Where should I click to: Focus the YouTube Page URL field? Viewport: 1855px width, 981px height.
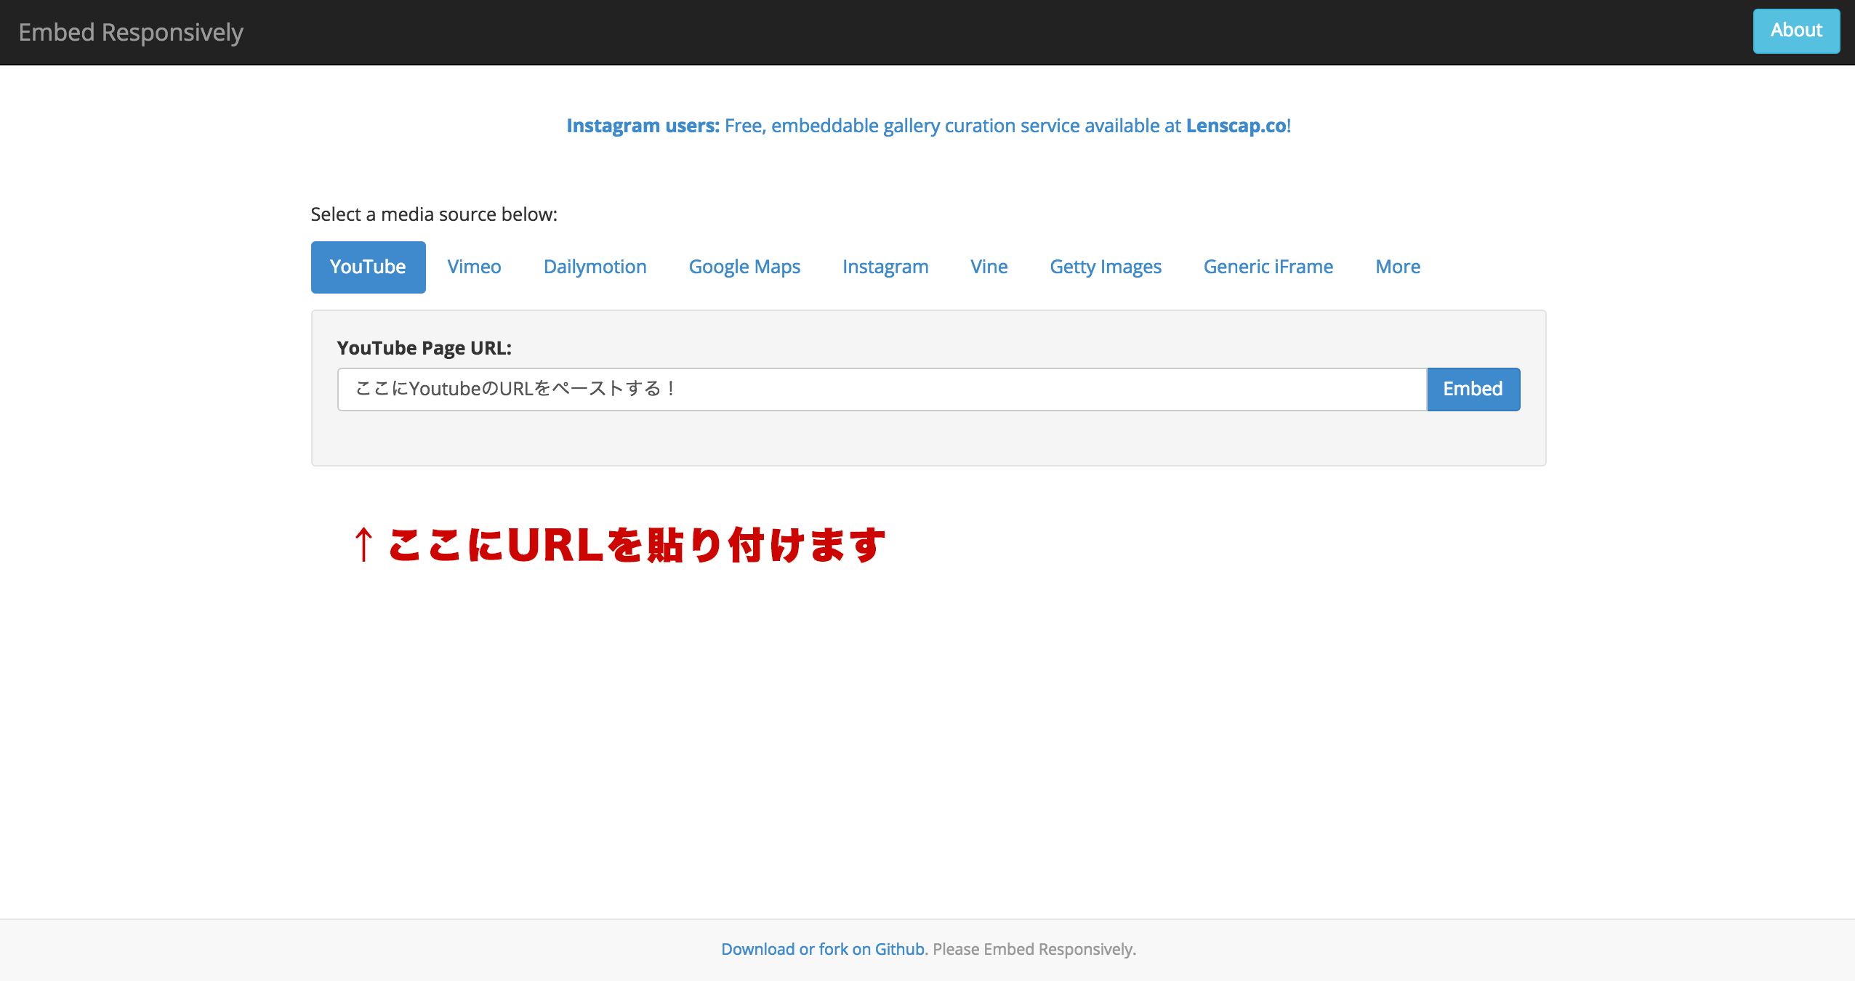(x=882, y=389)
